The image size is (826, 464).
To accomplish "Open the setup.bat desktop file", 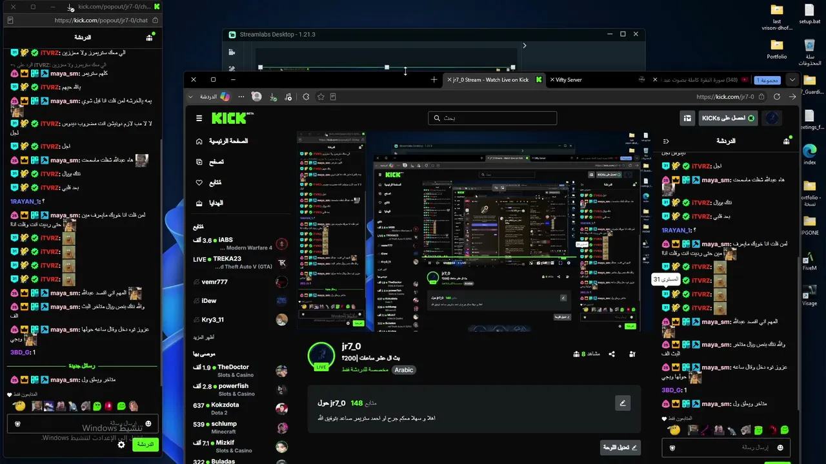I will [809, 14].
